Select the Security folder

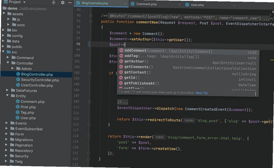(x=19, y=156)
